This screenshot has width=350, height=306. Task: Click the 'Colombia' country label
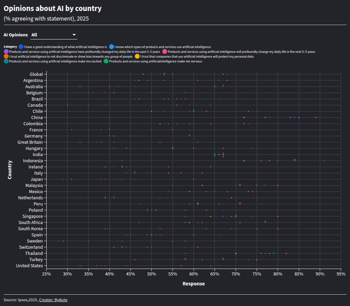33,123
